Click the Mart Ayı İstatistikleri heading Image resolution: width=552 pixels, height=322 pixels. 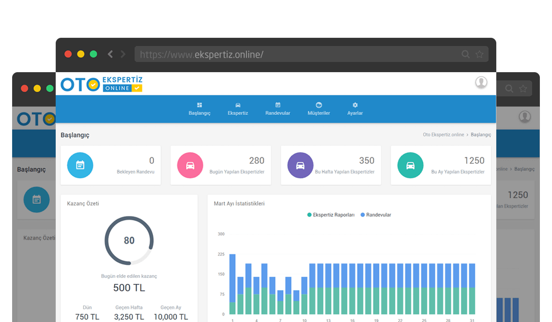pyautogui.click(x=239, y=203)
